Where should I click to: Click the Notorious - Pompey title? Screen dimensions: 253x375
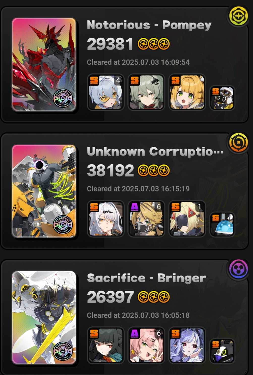pyautogui.click(x=149, y=25)
